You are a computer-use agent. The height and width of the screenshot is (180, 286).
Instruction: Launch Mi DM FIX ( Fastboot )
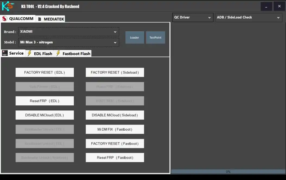click(115, 130)
